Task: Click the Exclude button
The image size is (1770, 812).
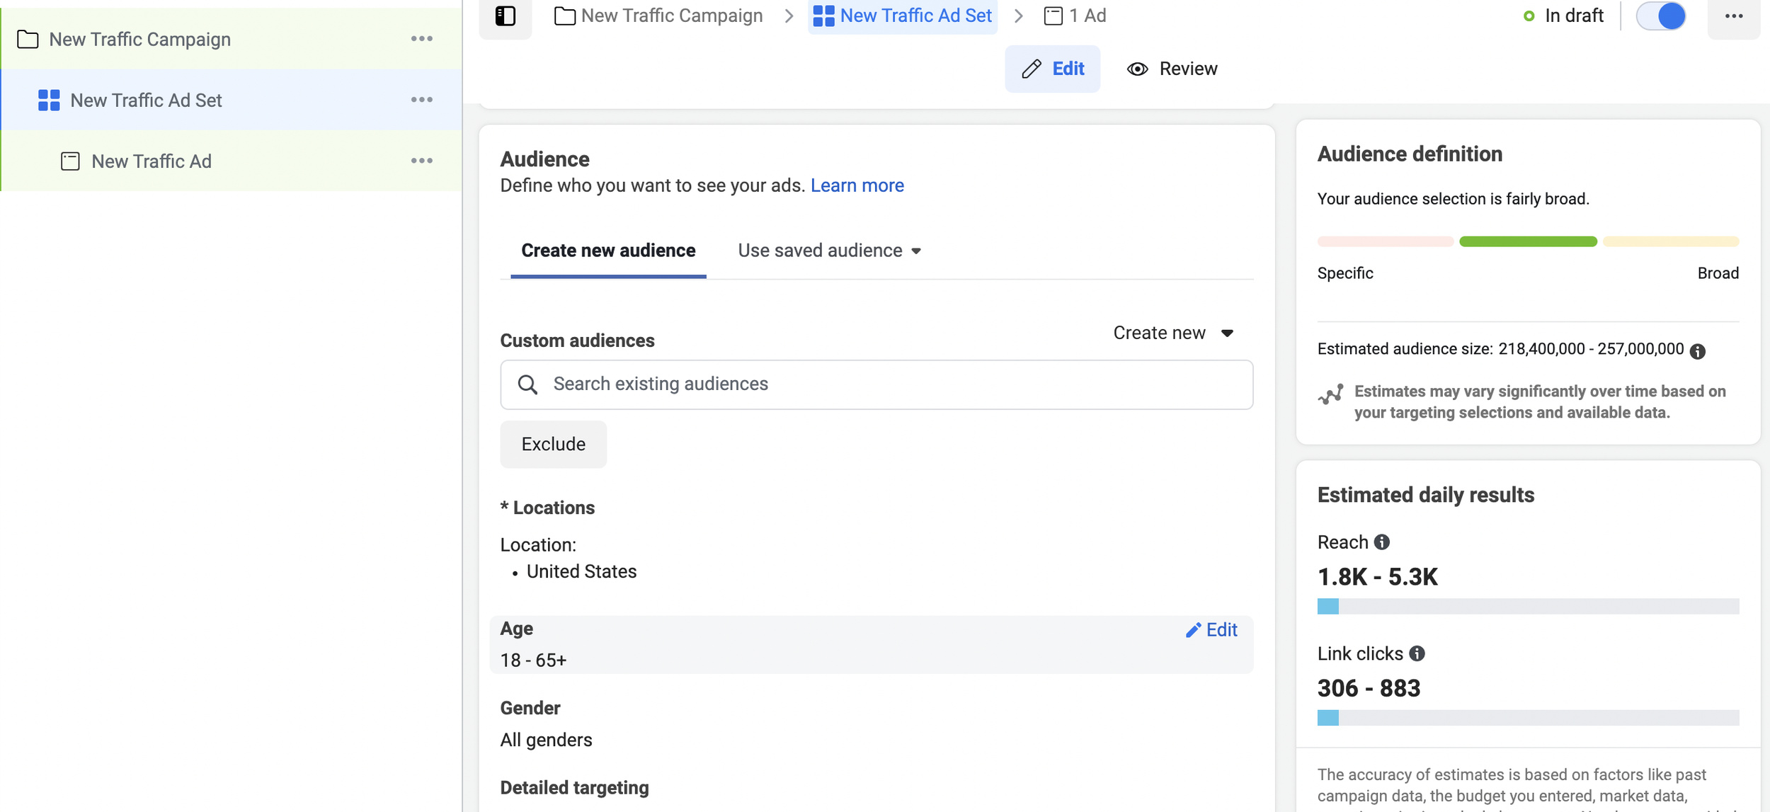Action: (x=553, y=445)
